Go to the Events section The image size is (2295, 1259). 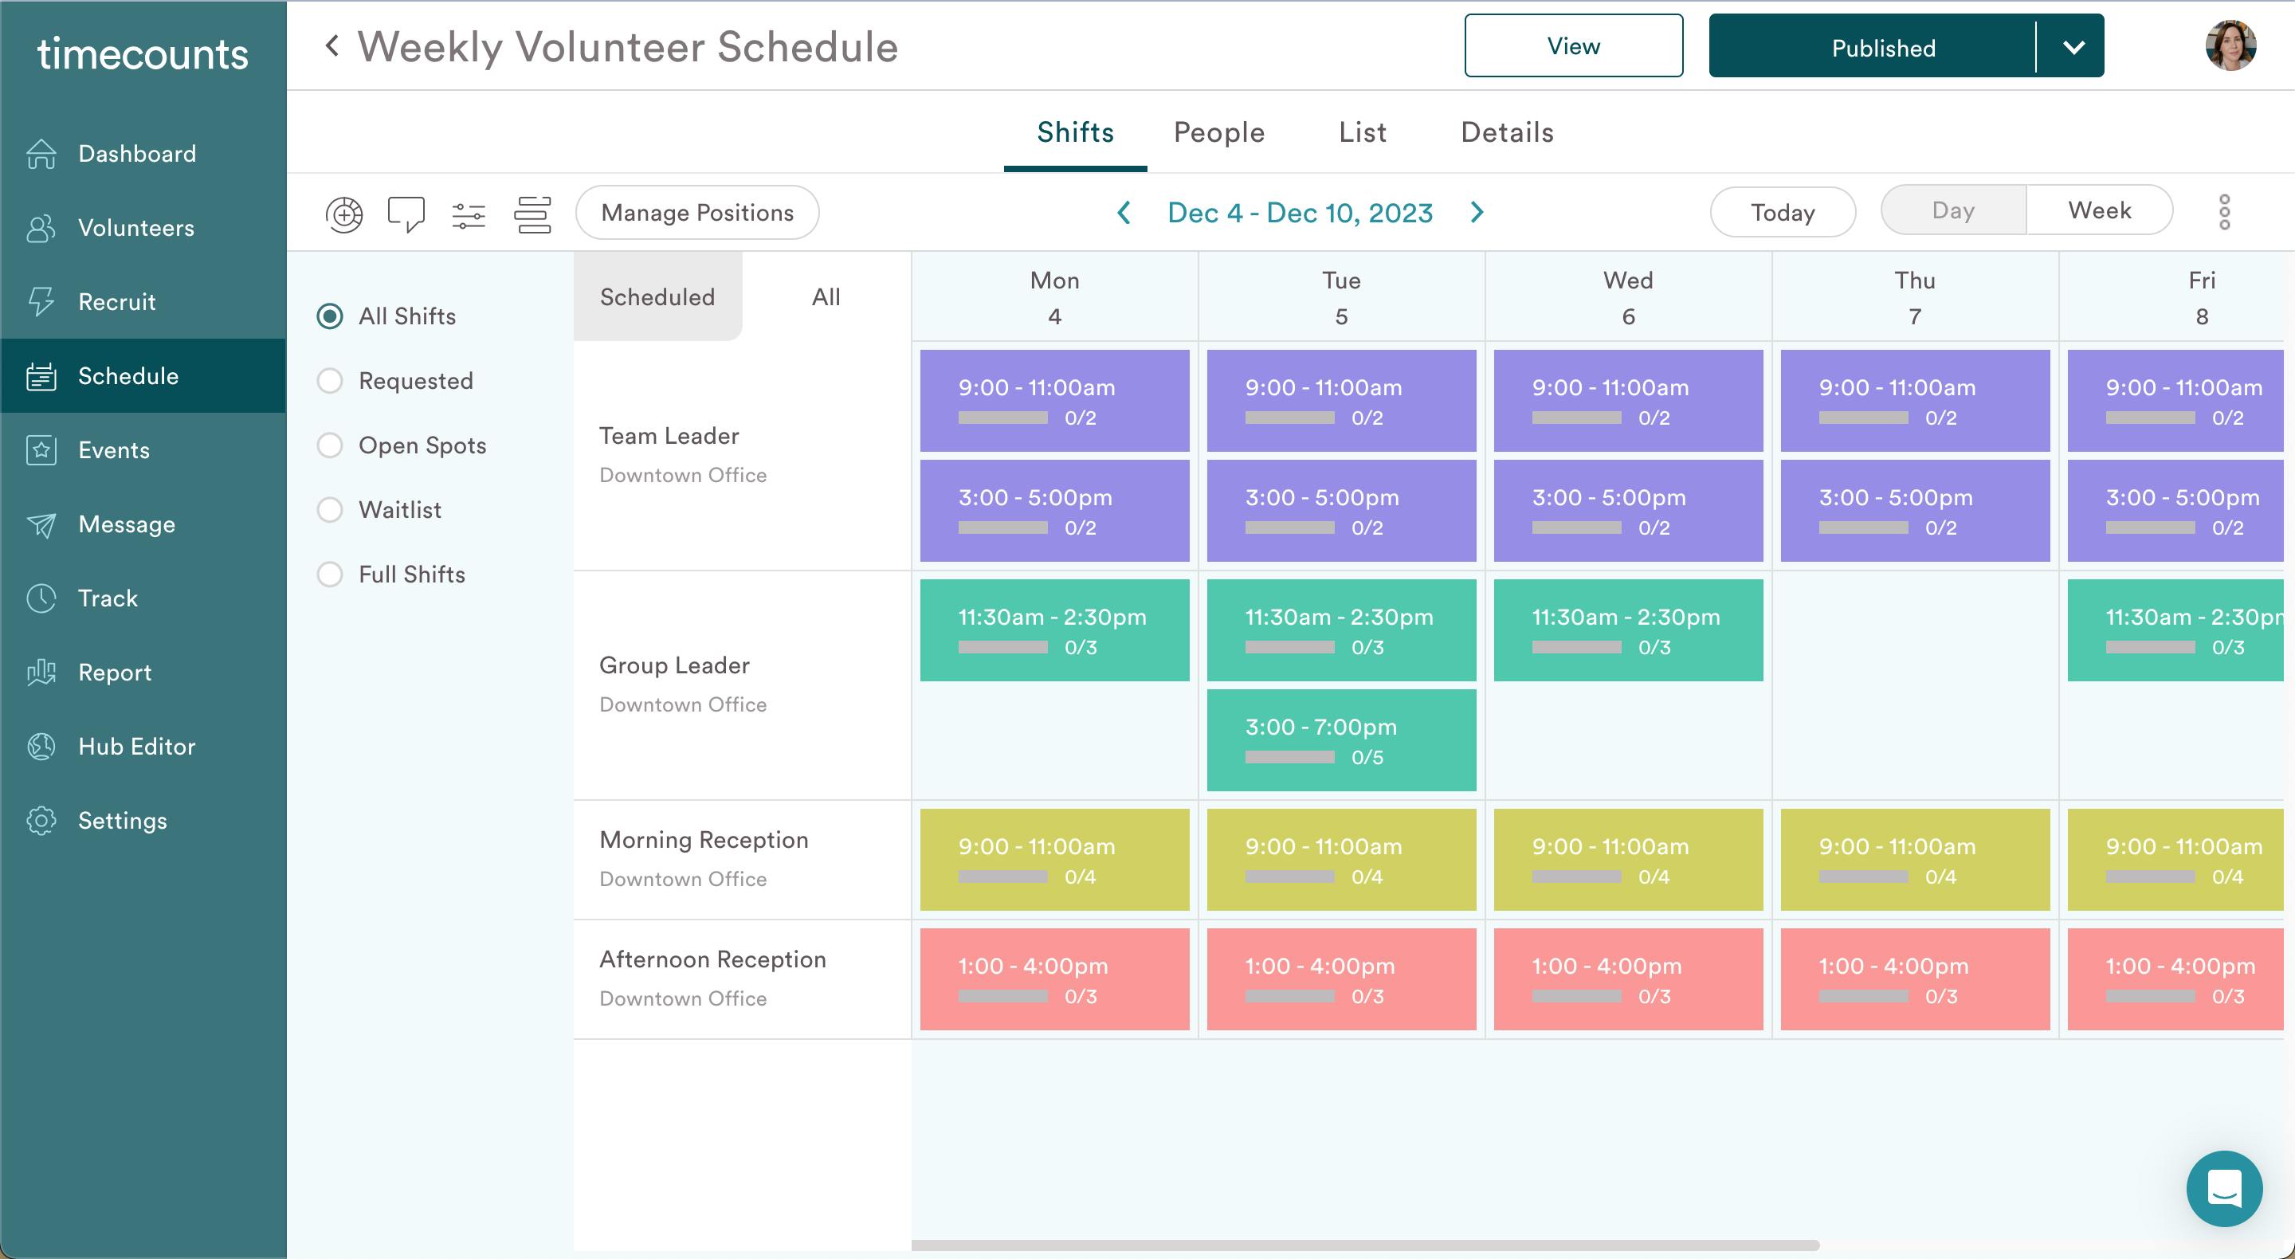click(x=113, y=450)
